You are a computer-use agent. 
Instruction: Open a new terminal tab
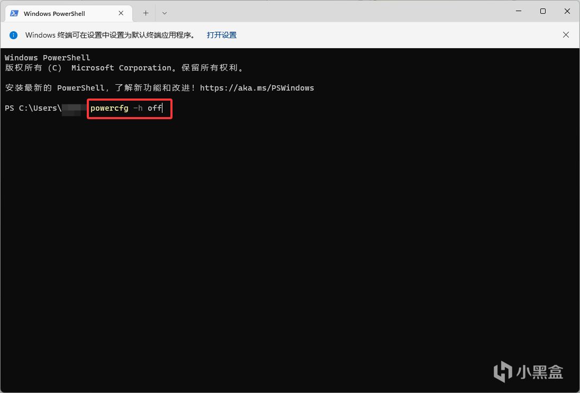point(146,13)
